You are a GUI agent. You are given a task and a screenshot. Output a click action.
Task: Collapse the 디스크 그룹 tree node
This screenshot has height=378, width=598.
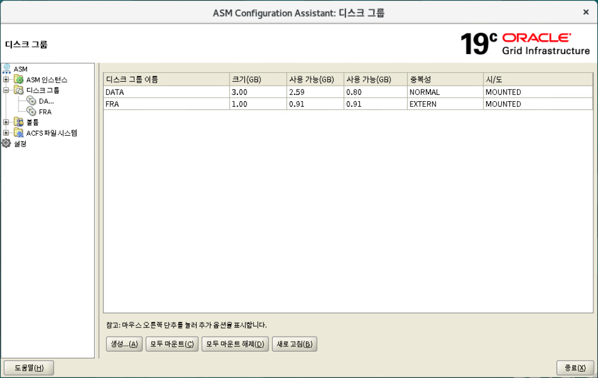(6, 90)
